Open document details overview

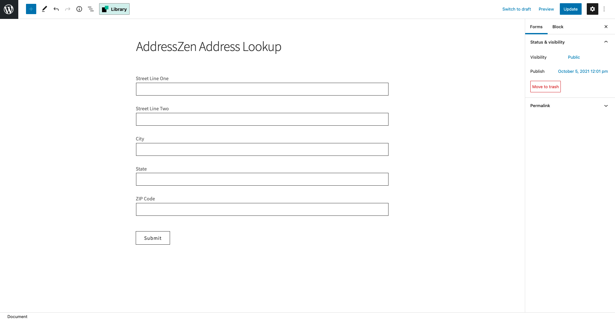coord(79,9)
